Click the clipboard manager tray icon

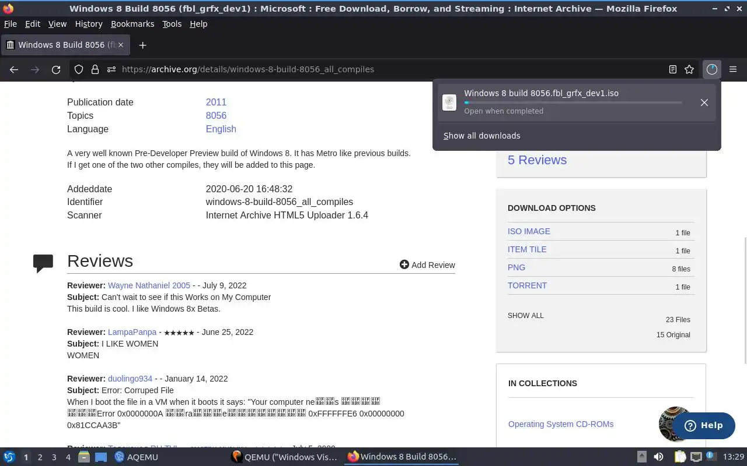click(x=680, y=457)
